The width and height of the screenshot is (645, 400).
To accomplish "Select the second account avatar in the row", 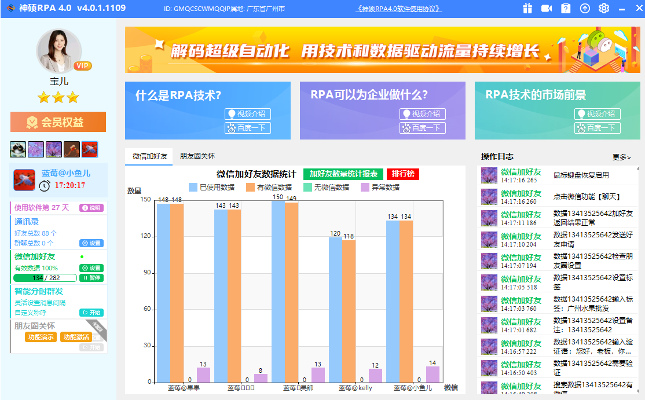I will tap(36, 149).
